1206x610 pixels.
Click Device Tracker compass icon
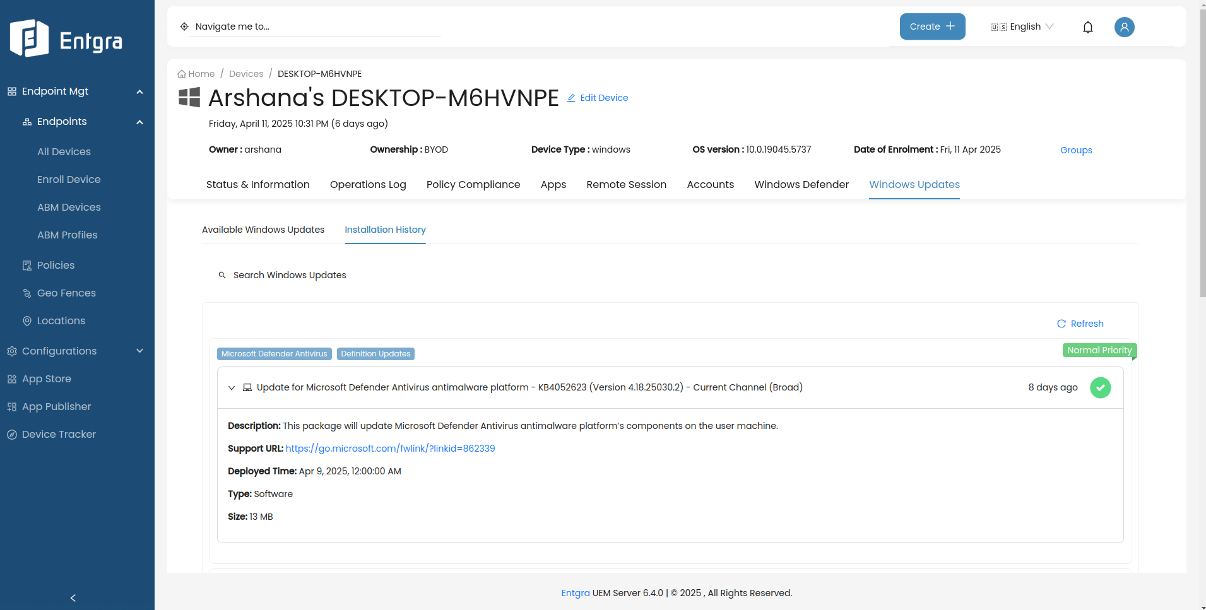click(12, 435)
